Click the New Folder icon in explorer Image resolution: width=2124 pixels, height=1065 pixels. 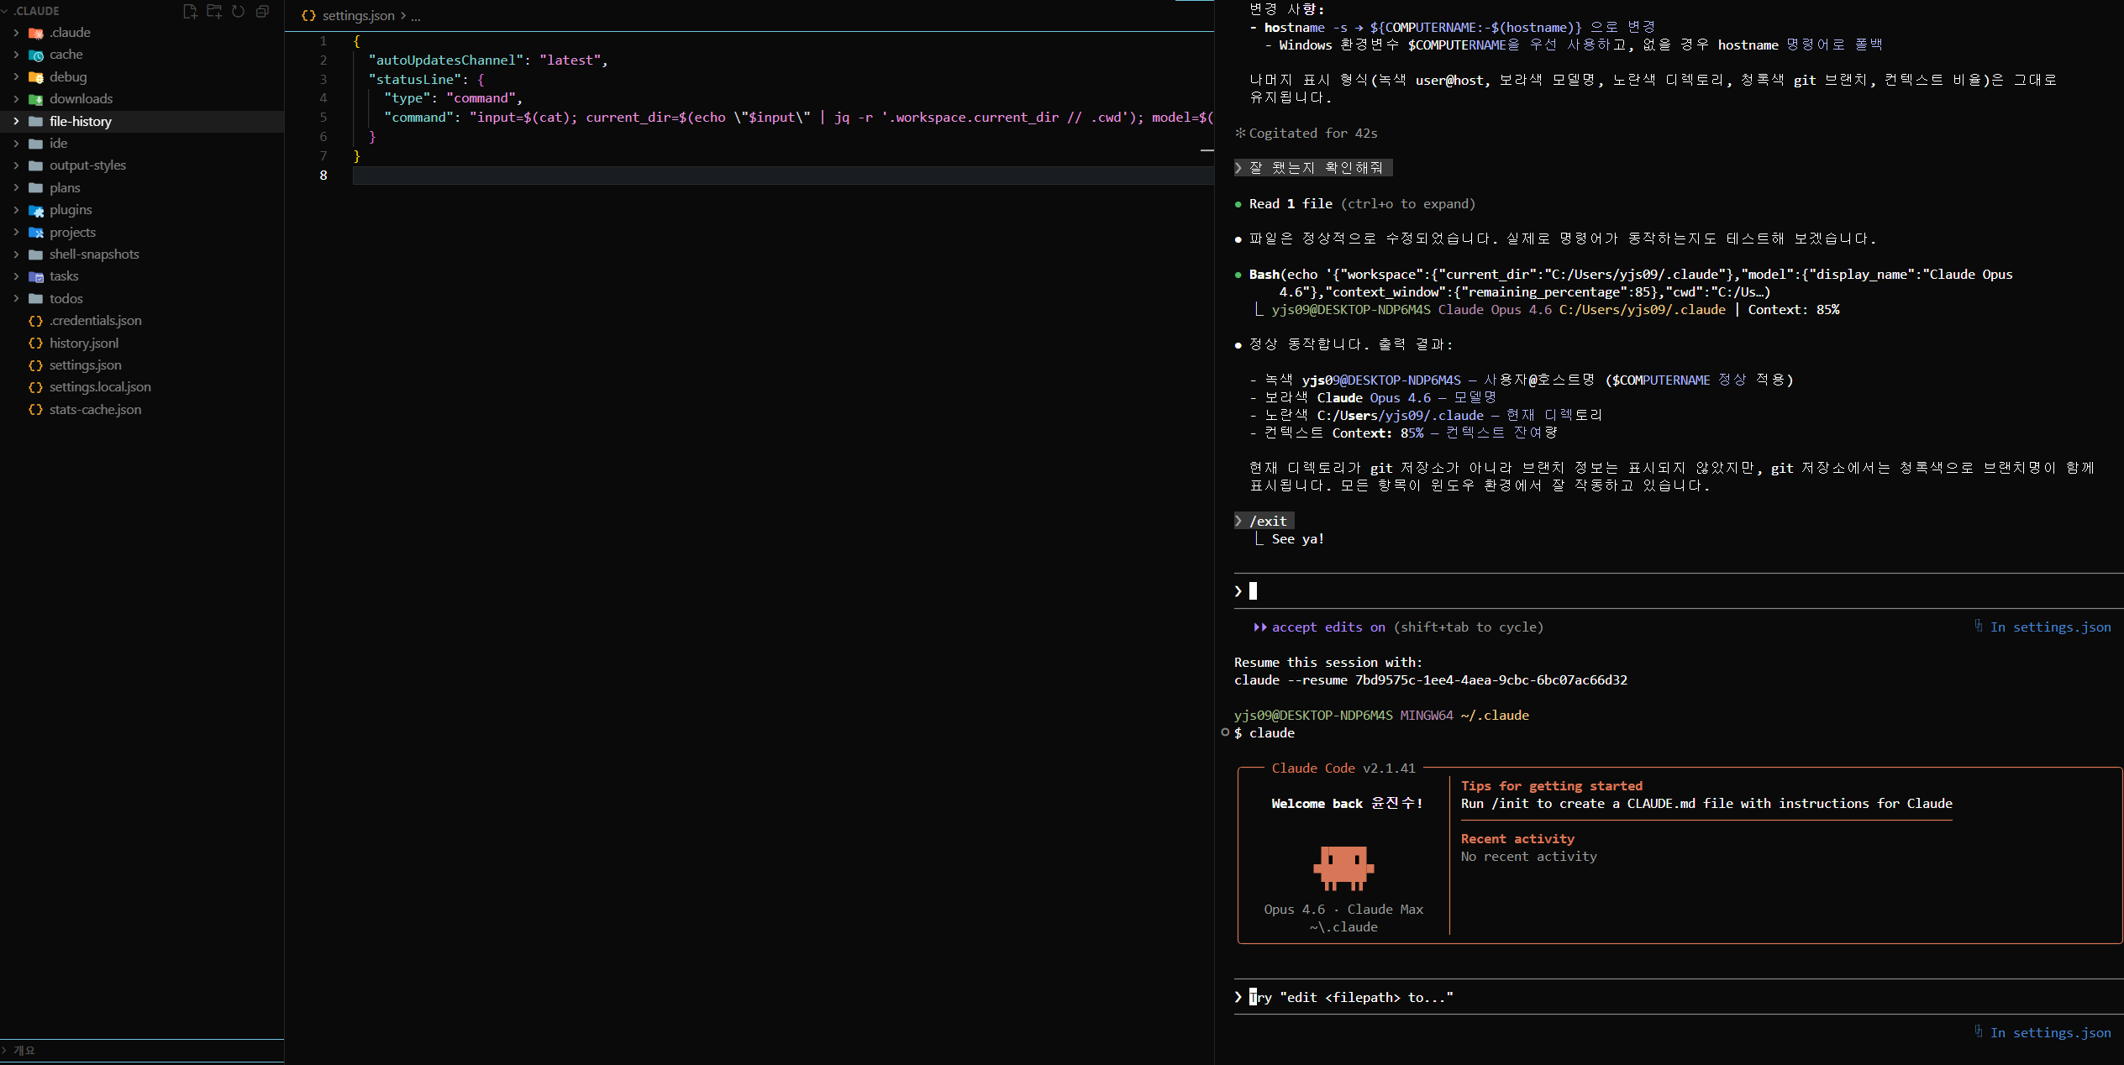pos(214,11)
